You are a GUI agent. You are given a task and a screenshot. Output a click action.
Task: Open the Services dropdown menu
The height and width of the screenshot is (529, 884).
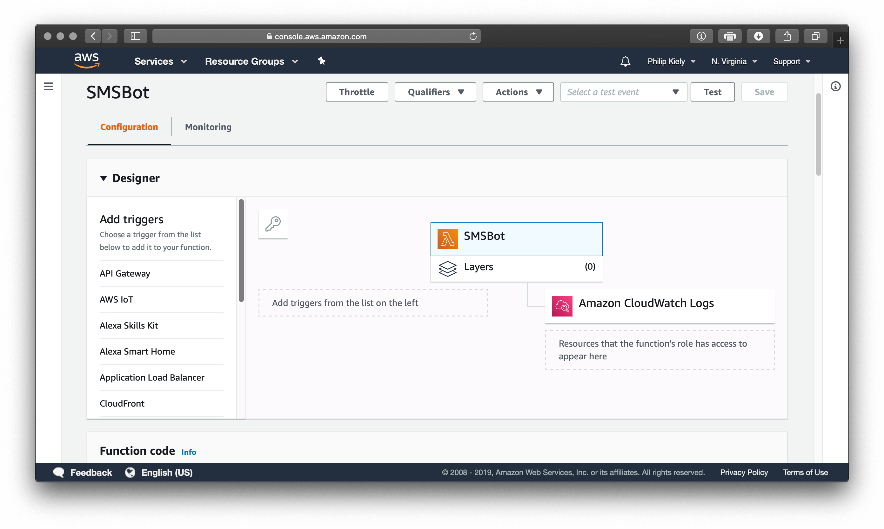coord(161,61)
